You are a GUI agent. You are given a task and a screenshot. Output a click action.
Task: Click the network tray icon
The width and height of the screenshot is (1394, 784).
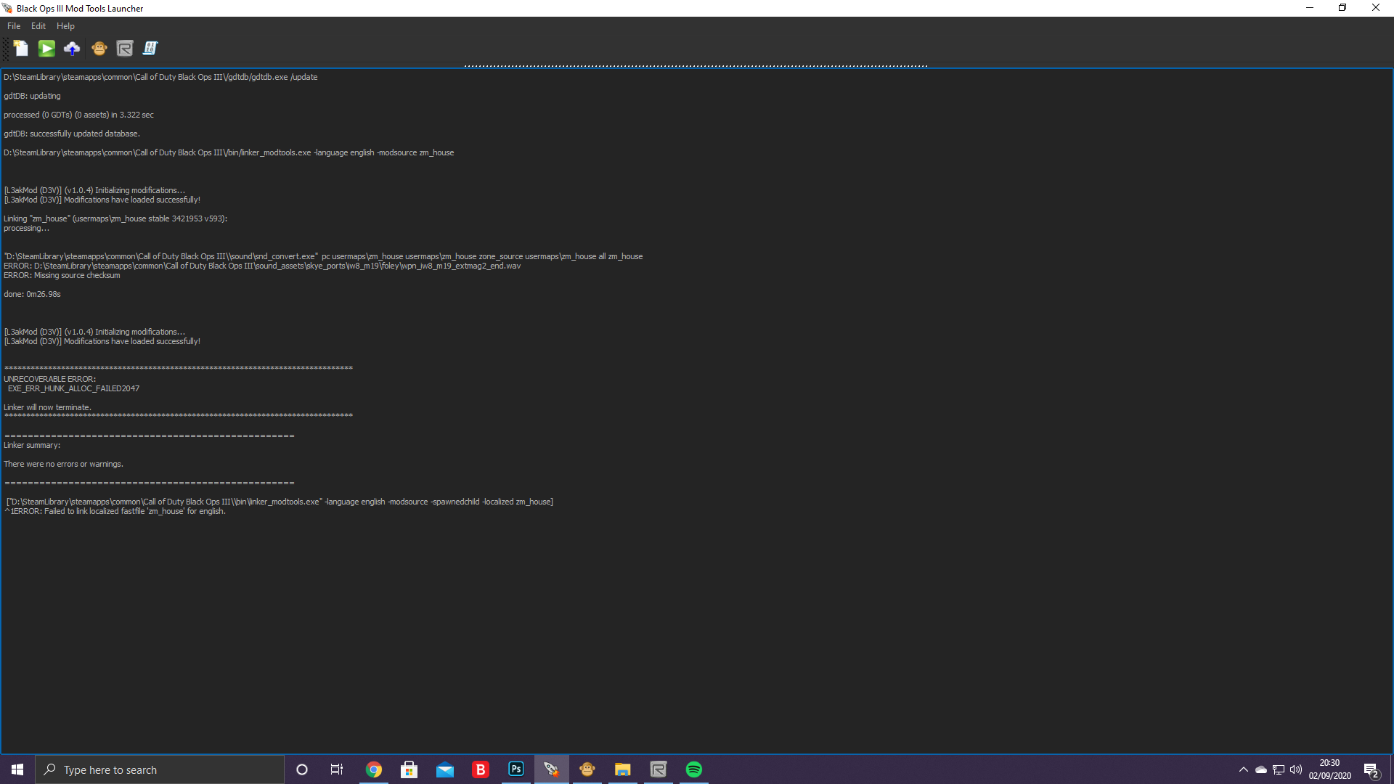(1279, 769)
